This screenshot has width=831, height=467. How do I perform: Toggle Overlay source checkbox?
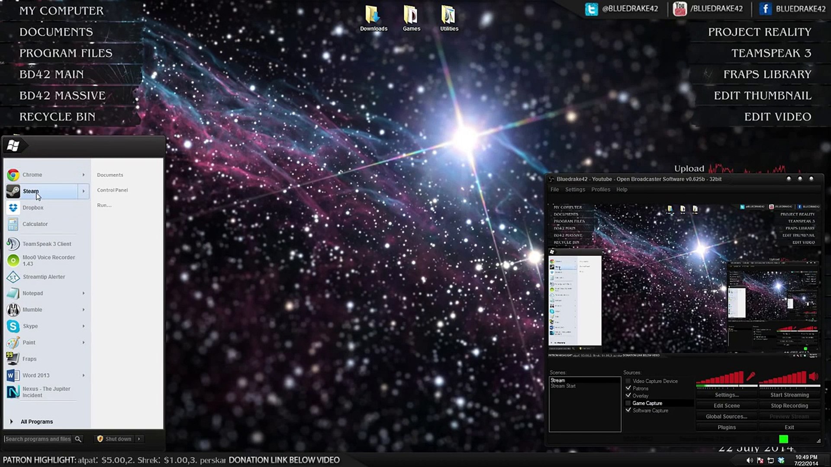click(628, 396)
